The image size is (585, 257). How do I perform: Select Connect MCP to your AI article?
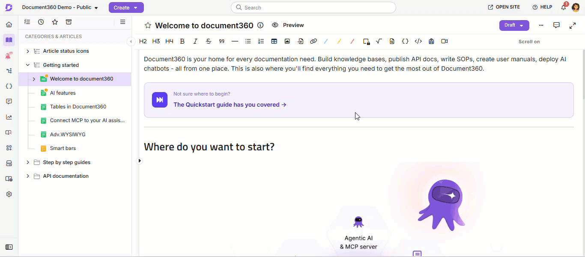[x=87, y=120]
